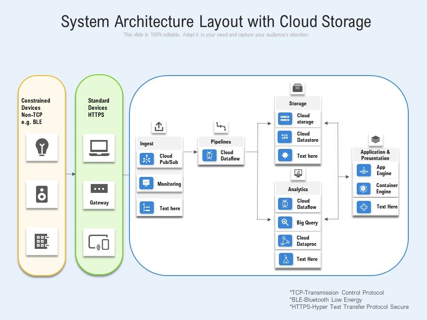Click the 'Cloud storage' label
Screen dimensions: 427x320
[305, 119]
